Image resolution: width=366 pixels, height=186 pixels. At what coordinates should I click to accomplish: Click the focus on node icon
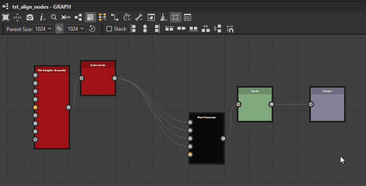coord(65,17)
